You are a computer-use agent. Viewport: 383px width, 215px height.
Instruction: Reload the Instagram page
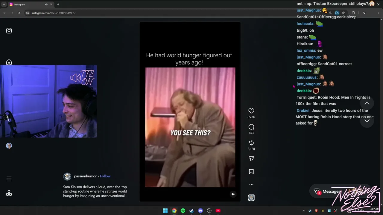tap(19, 13)
